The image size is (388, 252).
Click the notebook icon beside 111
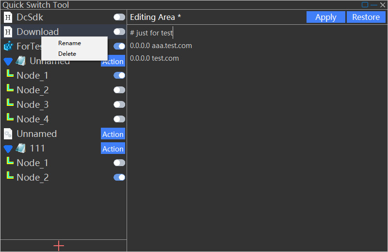click(21, 149)
